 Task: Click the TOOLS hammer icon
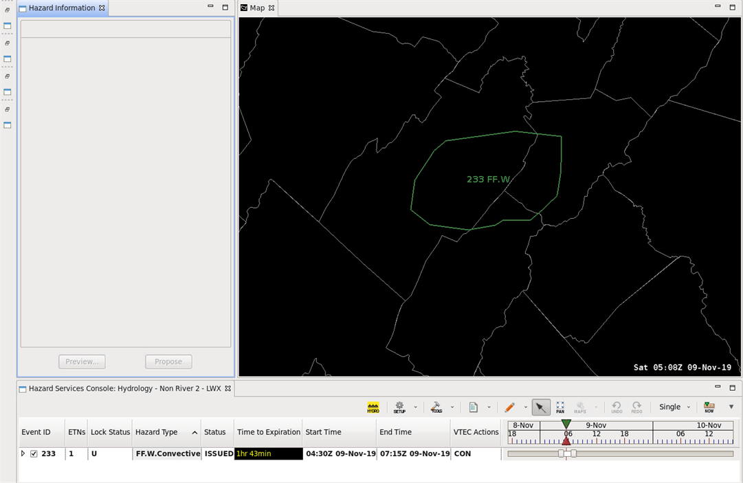pos(436,407)
